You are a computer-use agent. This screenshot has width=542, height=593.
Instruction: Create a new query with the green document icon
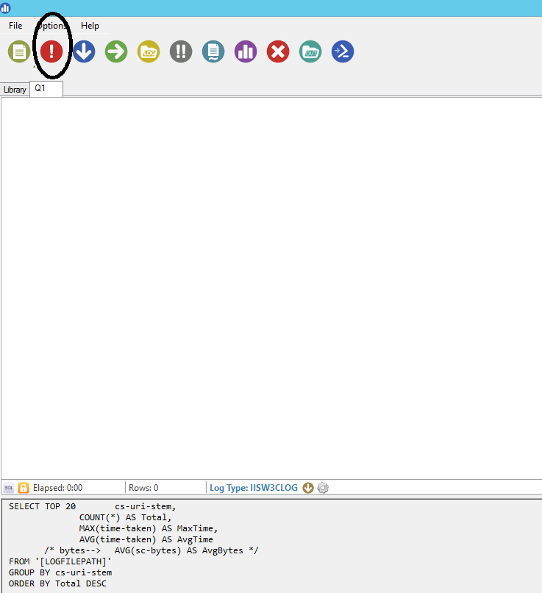point(19,51)
